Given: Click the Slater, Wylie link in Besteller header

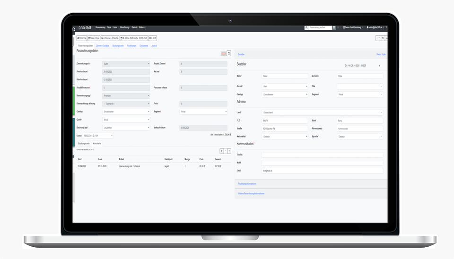Looking at the screenshot, I should coord(381,54).
